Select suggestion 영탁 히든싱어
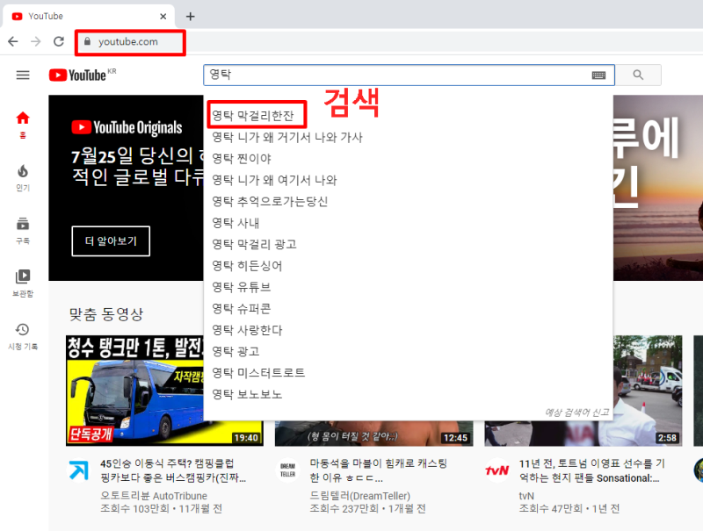Image resolution: width=703 pixels, height=531 pixels. click(247, 266)
